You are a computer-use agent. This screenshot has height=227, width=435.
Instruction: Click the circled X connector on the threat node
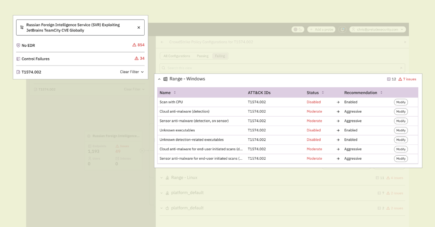coord(142,151)
